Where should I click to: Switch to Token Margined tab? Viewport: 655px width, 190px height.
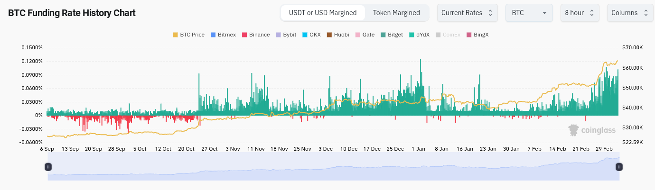click(396, 13)
